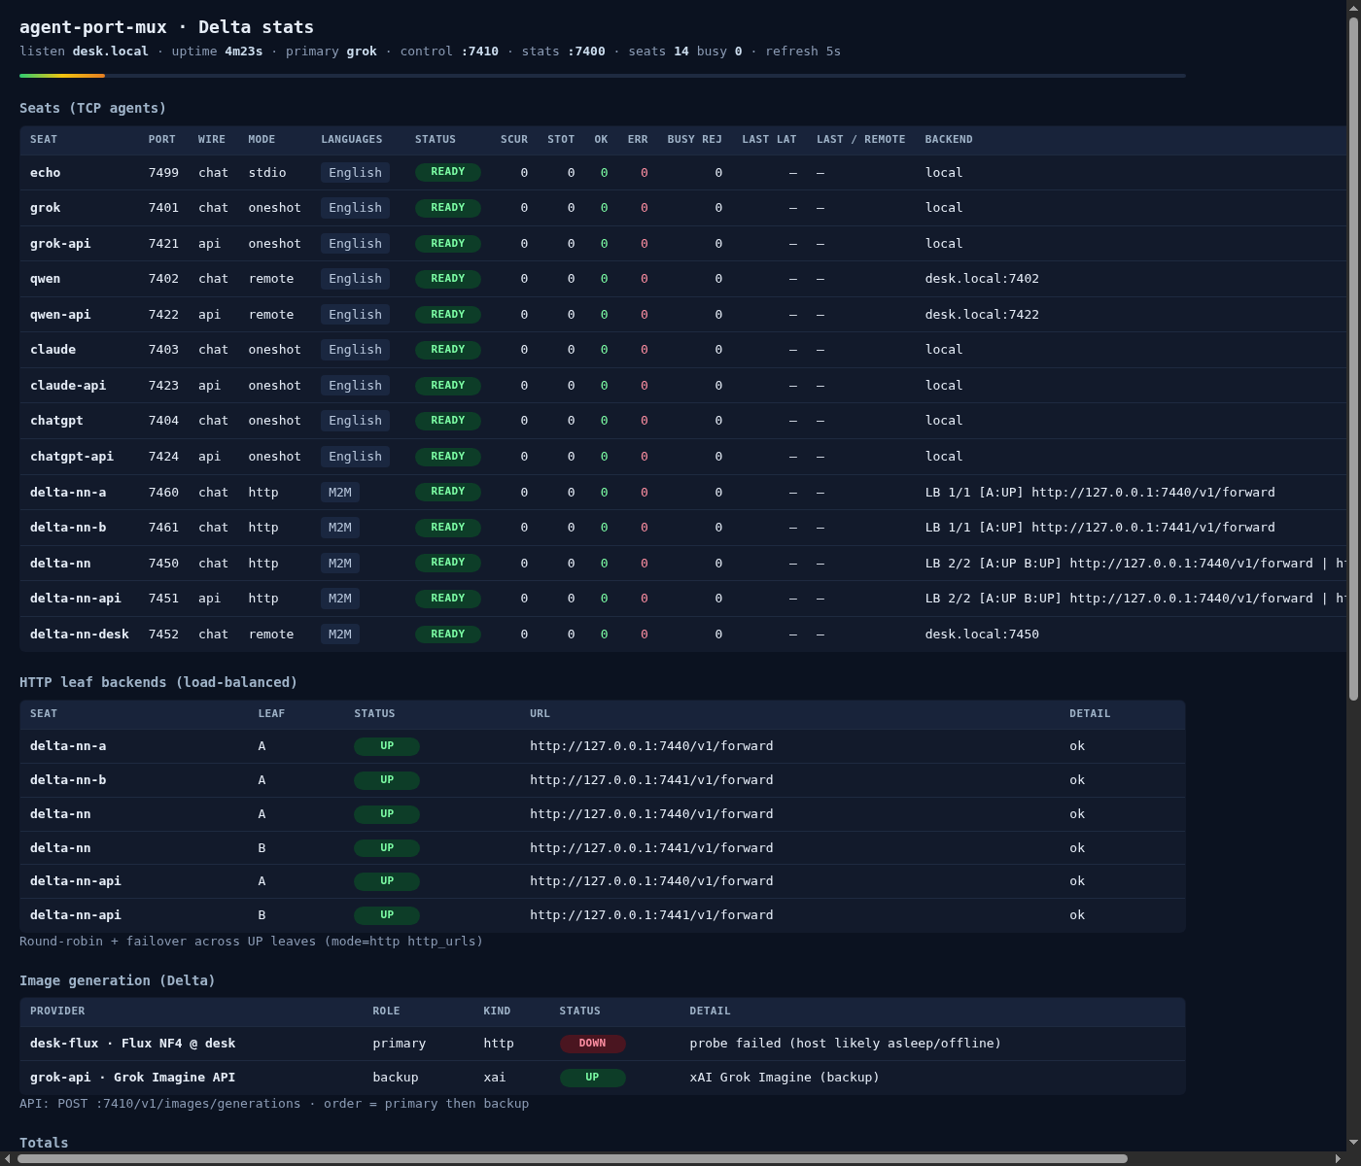Screen dimensions: 1361x1166
Task: Click the LAST LAT column header
Action: [769, 139]
